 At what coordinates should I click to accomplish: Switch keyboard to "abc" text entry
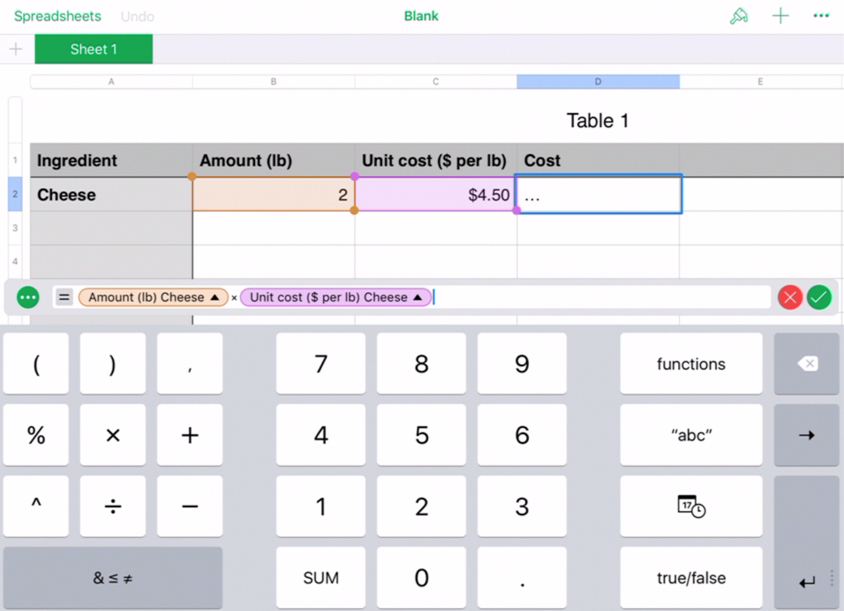coord(691,435)
